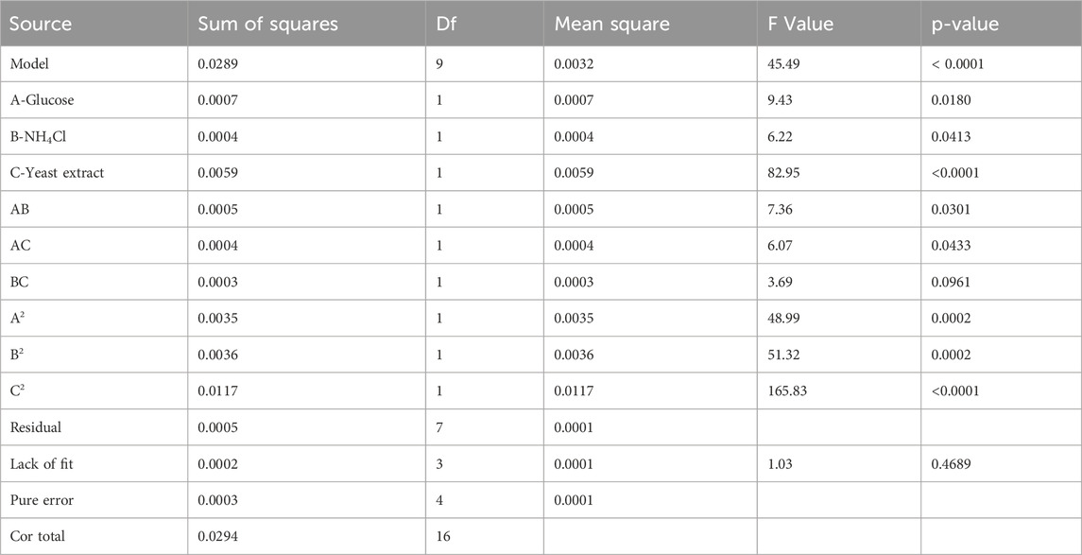Select the "Residual" row label
Image resolution: width=1082 pixels, height=555 pixels.
(35, 426)
